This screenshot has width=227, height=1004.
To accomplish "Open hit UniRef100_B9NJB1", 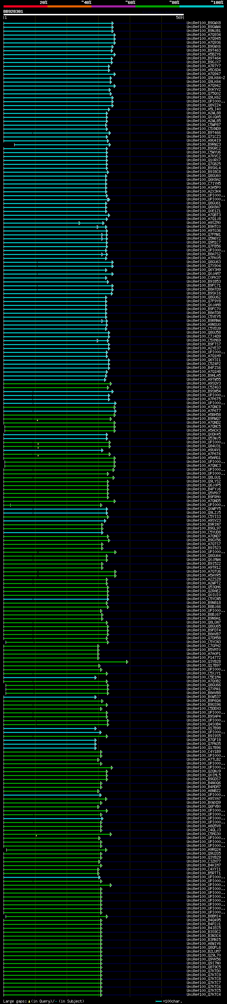I will click(204, 31).
